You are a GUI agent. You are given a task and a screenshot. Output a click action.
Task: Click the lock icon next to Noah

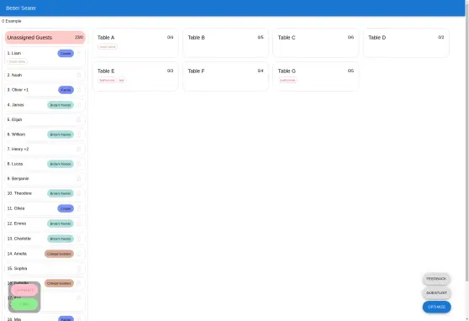click(x=79, y=75)
